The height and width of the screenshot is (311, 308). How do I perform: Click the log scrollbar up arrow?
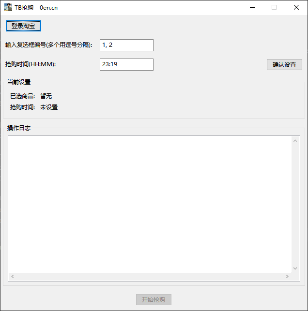[295, 141]
